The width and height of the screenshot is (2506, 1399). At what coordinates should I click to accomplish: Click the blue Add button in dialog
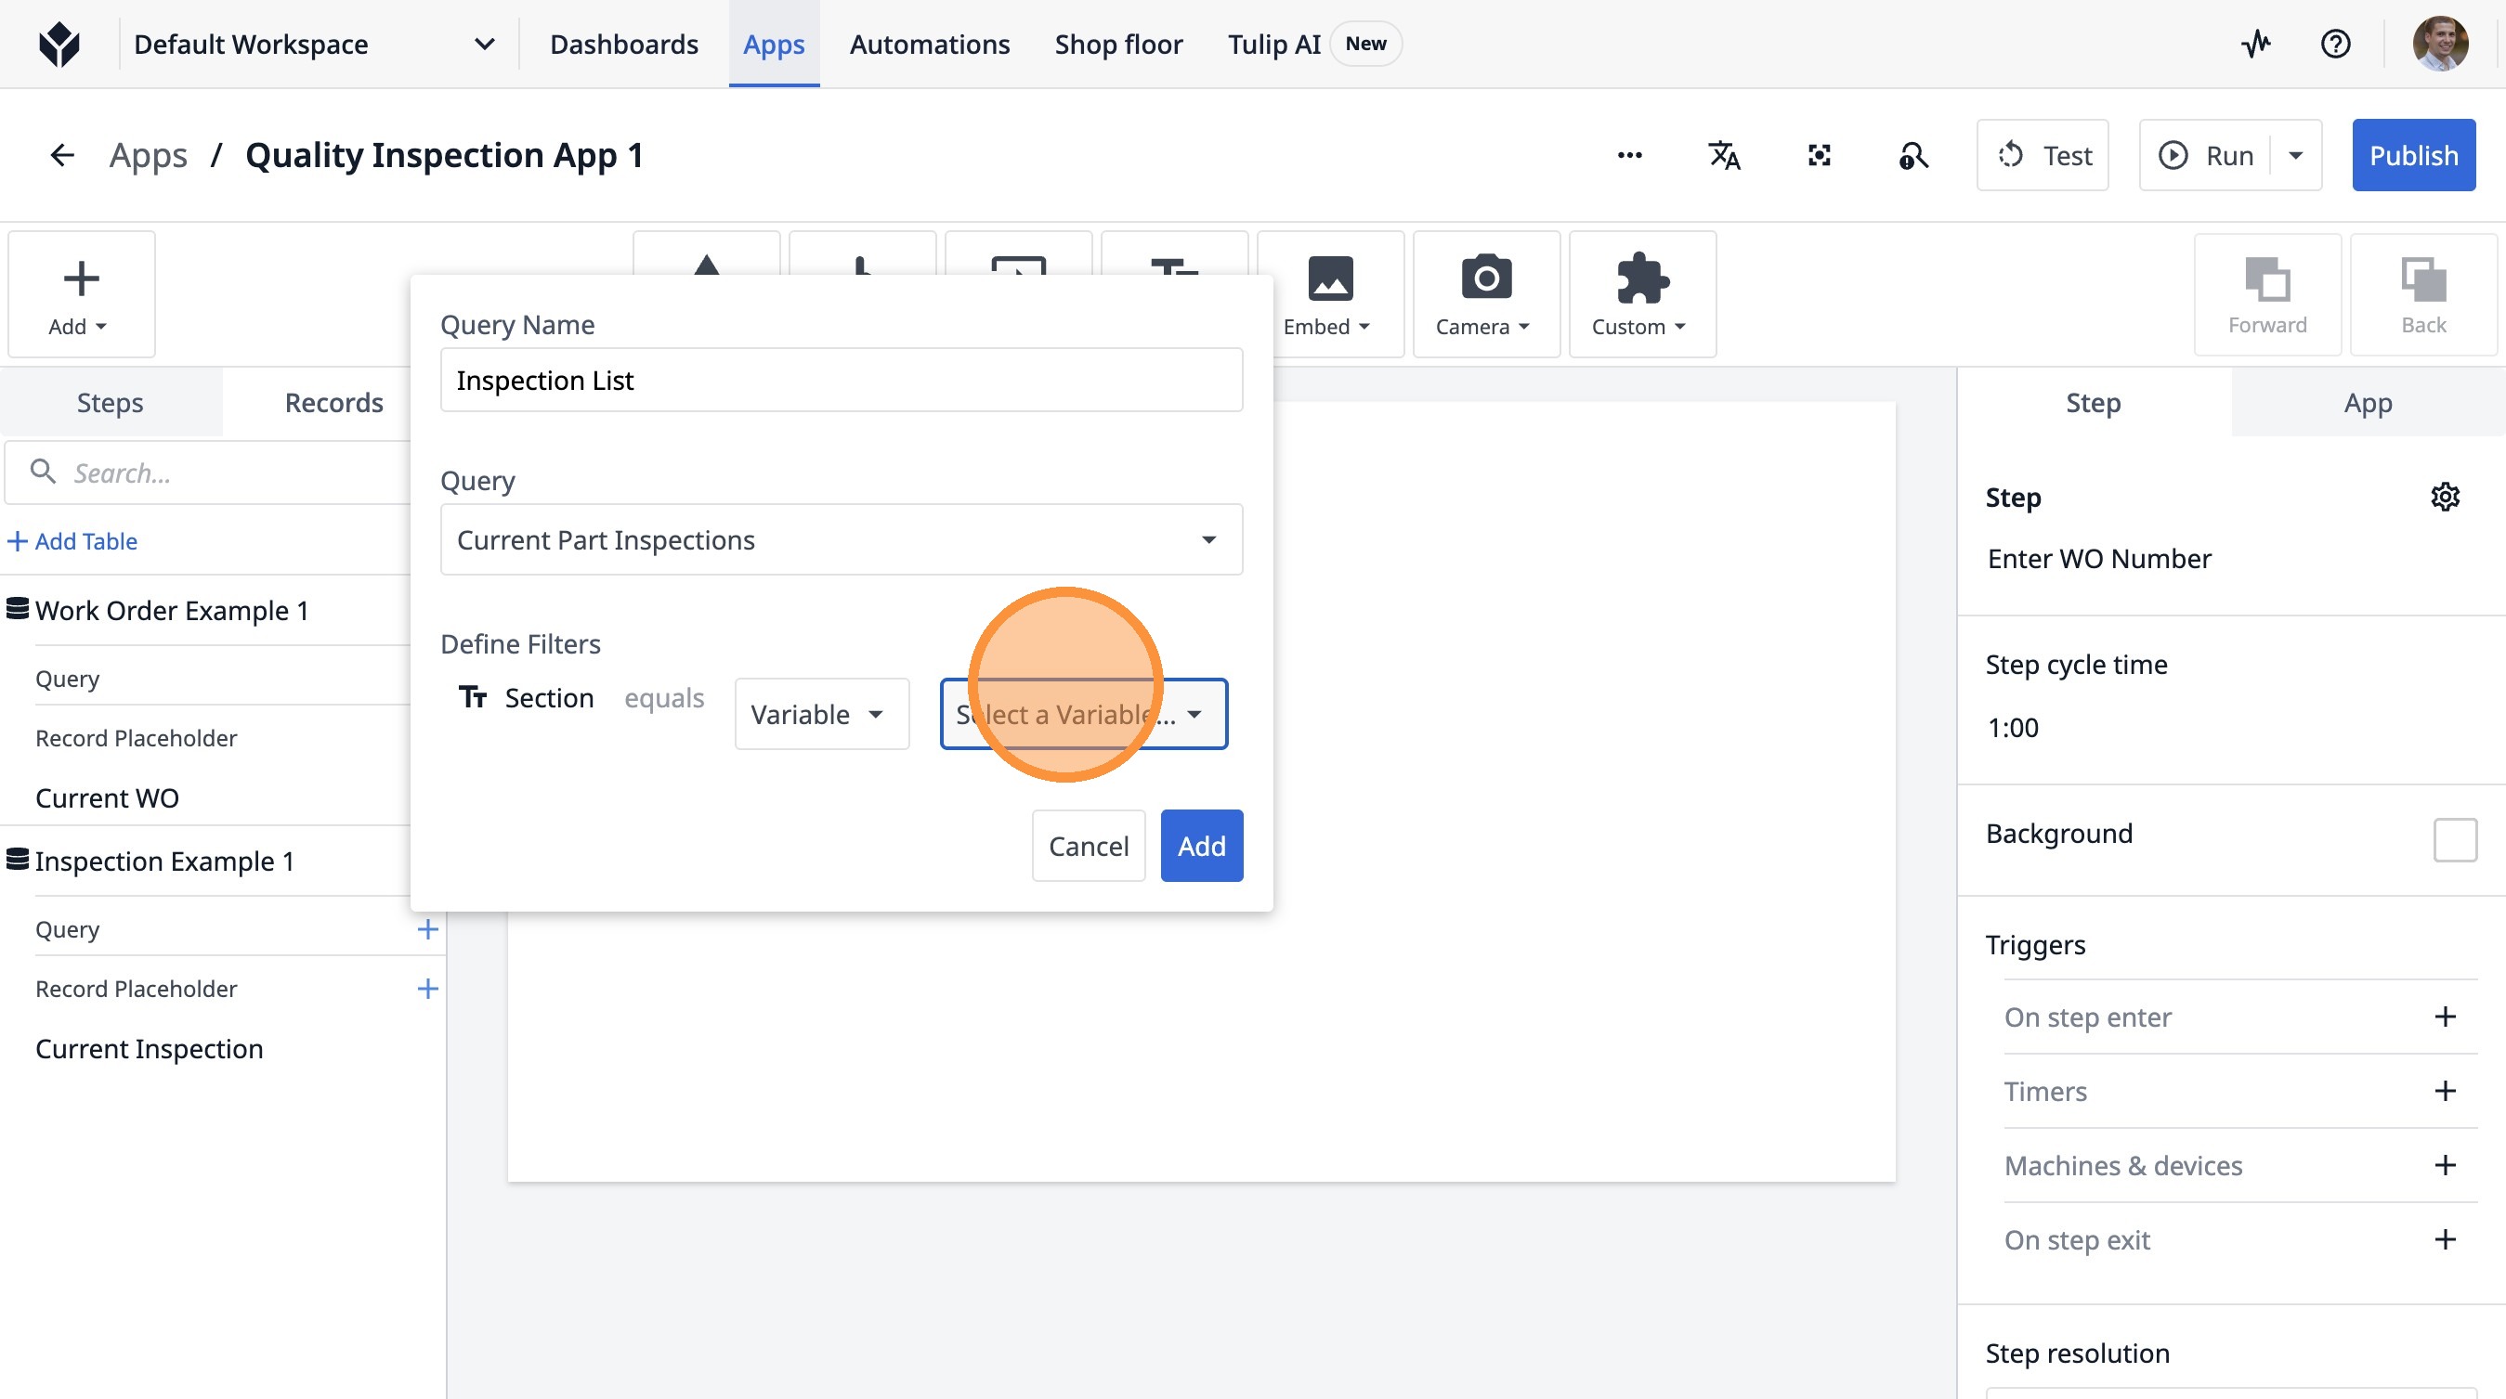1200,846
